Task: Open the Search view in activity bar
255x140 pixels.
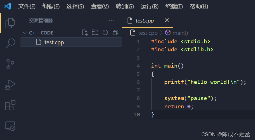Action: click(10, 43)
